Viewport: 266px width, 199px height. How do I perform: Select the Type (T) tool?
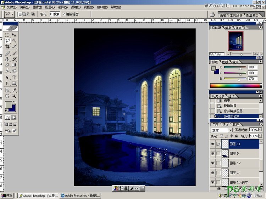14,78
